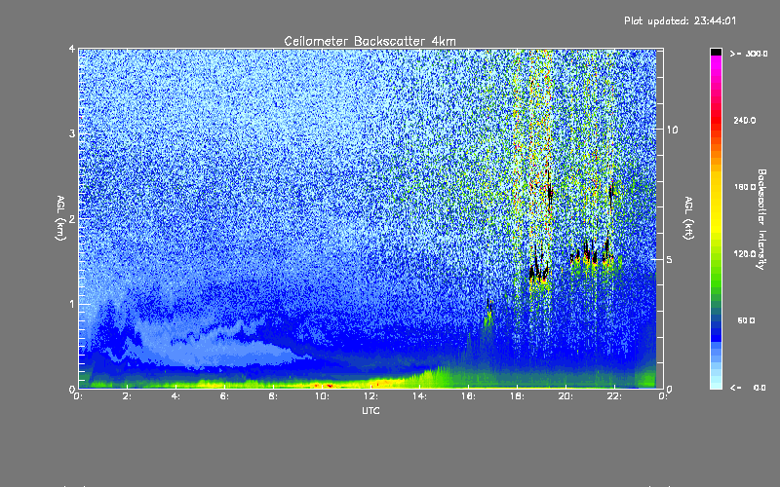Click the 'Plot updated: 23:44:01' timestamp

[680, 20]
